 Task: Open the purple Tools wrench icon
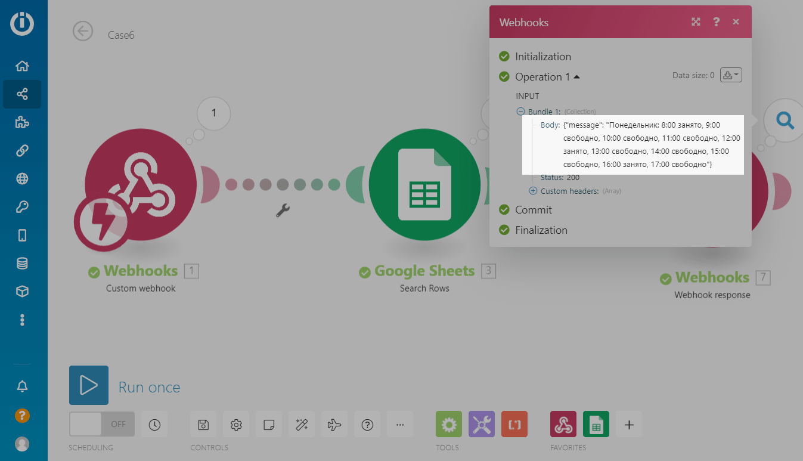(482, 425)
